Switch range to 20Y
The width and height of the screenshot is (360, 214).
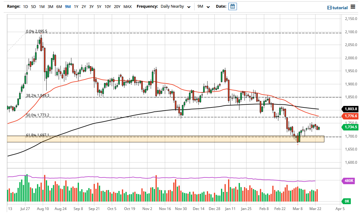pos(117,7)
